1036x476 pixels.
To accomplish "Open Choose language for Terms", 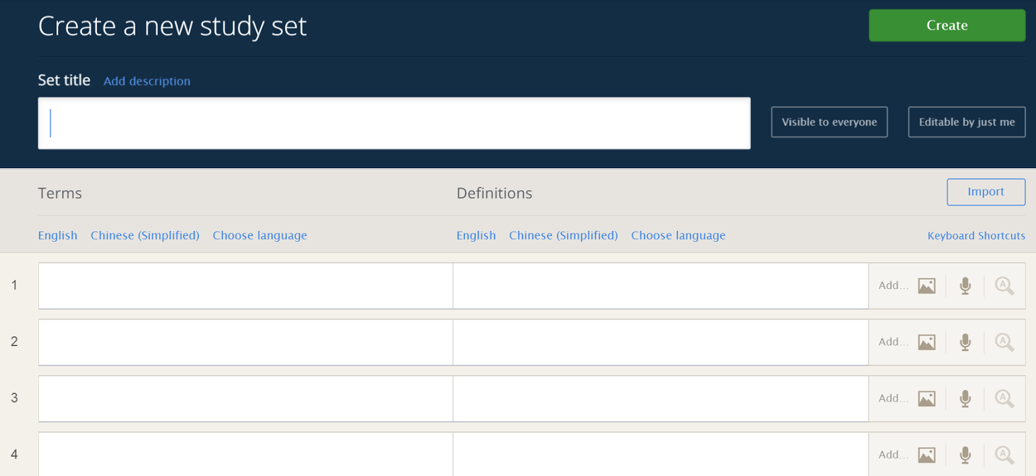I will click(260, 235).
